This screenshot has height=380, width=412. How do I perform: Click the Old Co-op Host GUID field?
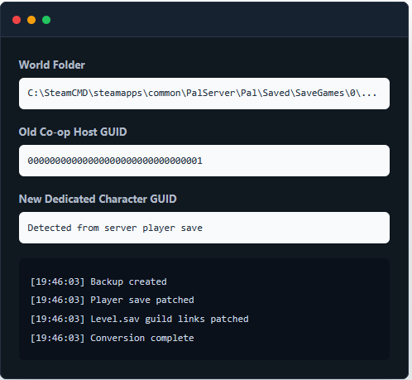coord(204,161)
